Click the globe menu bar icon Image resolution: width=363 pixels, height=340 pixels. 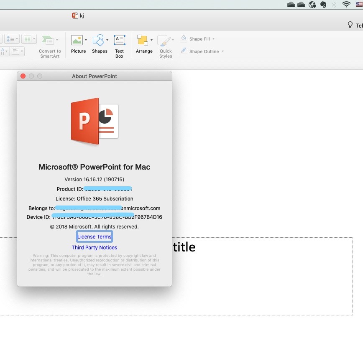(x=312, y=5)
